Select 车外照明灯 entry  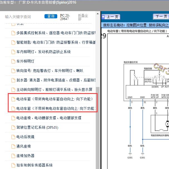point(25,61)
